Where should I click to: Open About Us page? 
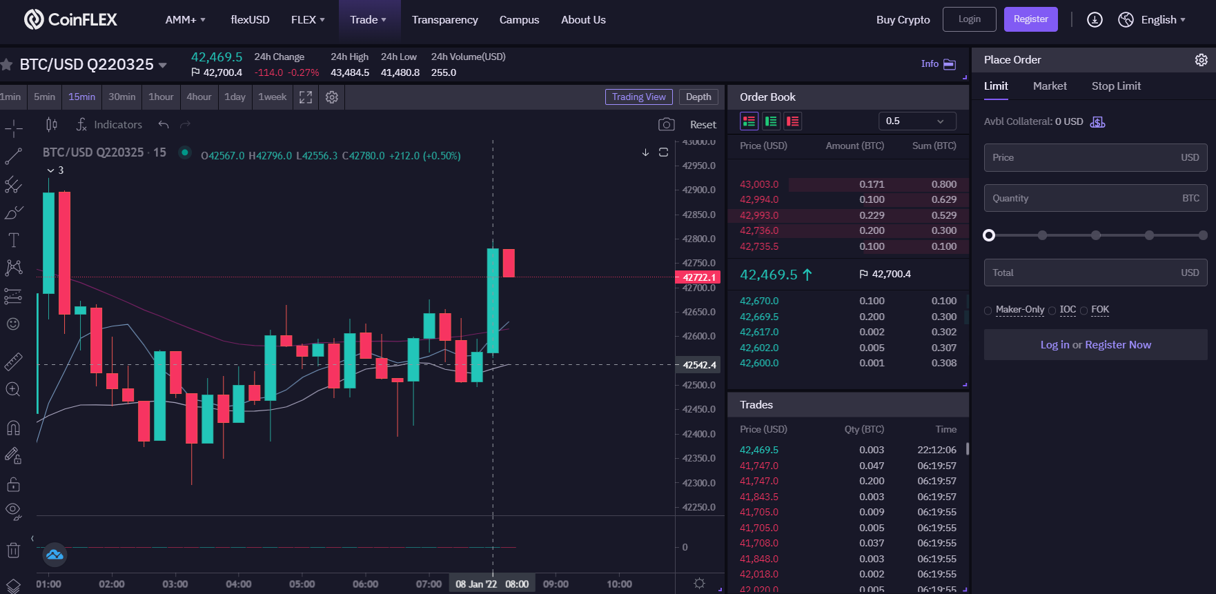pyautogui.click(x=583, y=20)
